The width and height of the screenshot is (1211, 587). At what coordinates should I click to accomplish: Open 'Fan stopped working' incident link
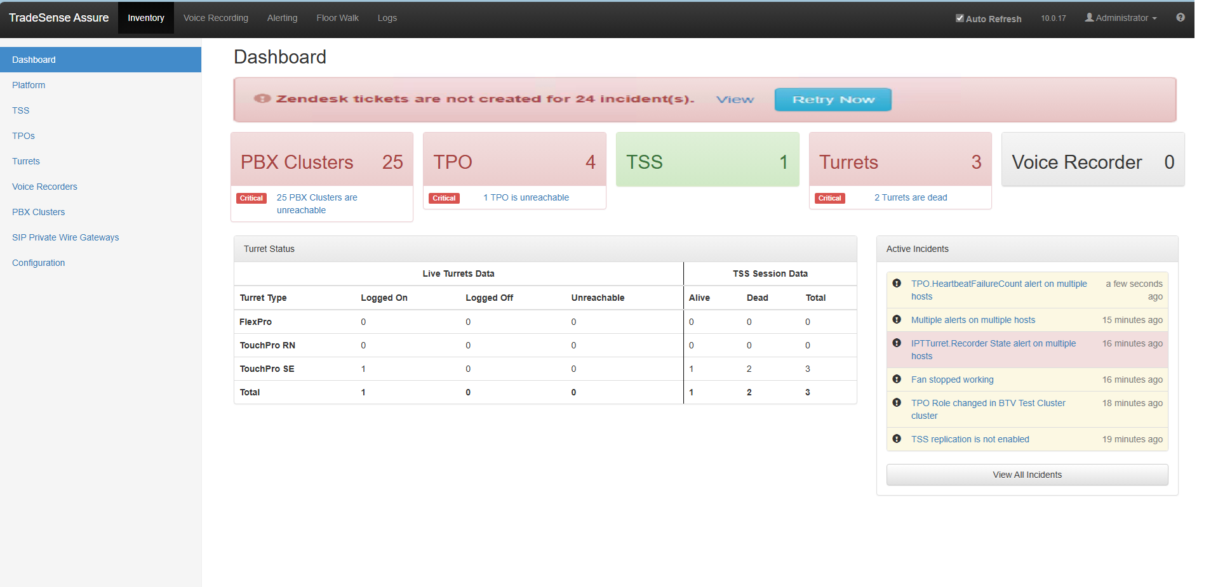952,379
